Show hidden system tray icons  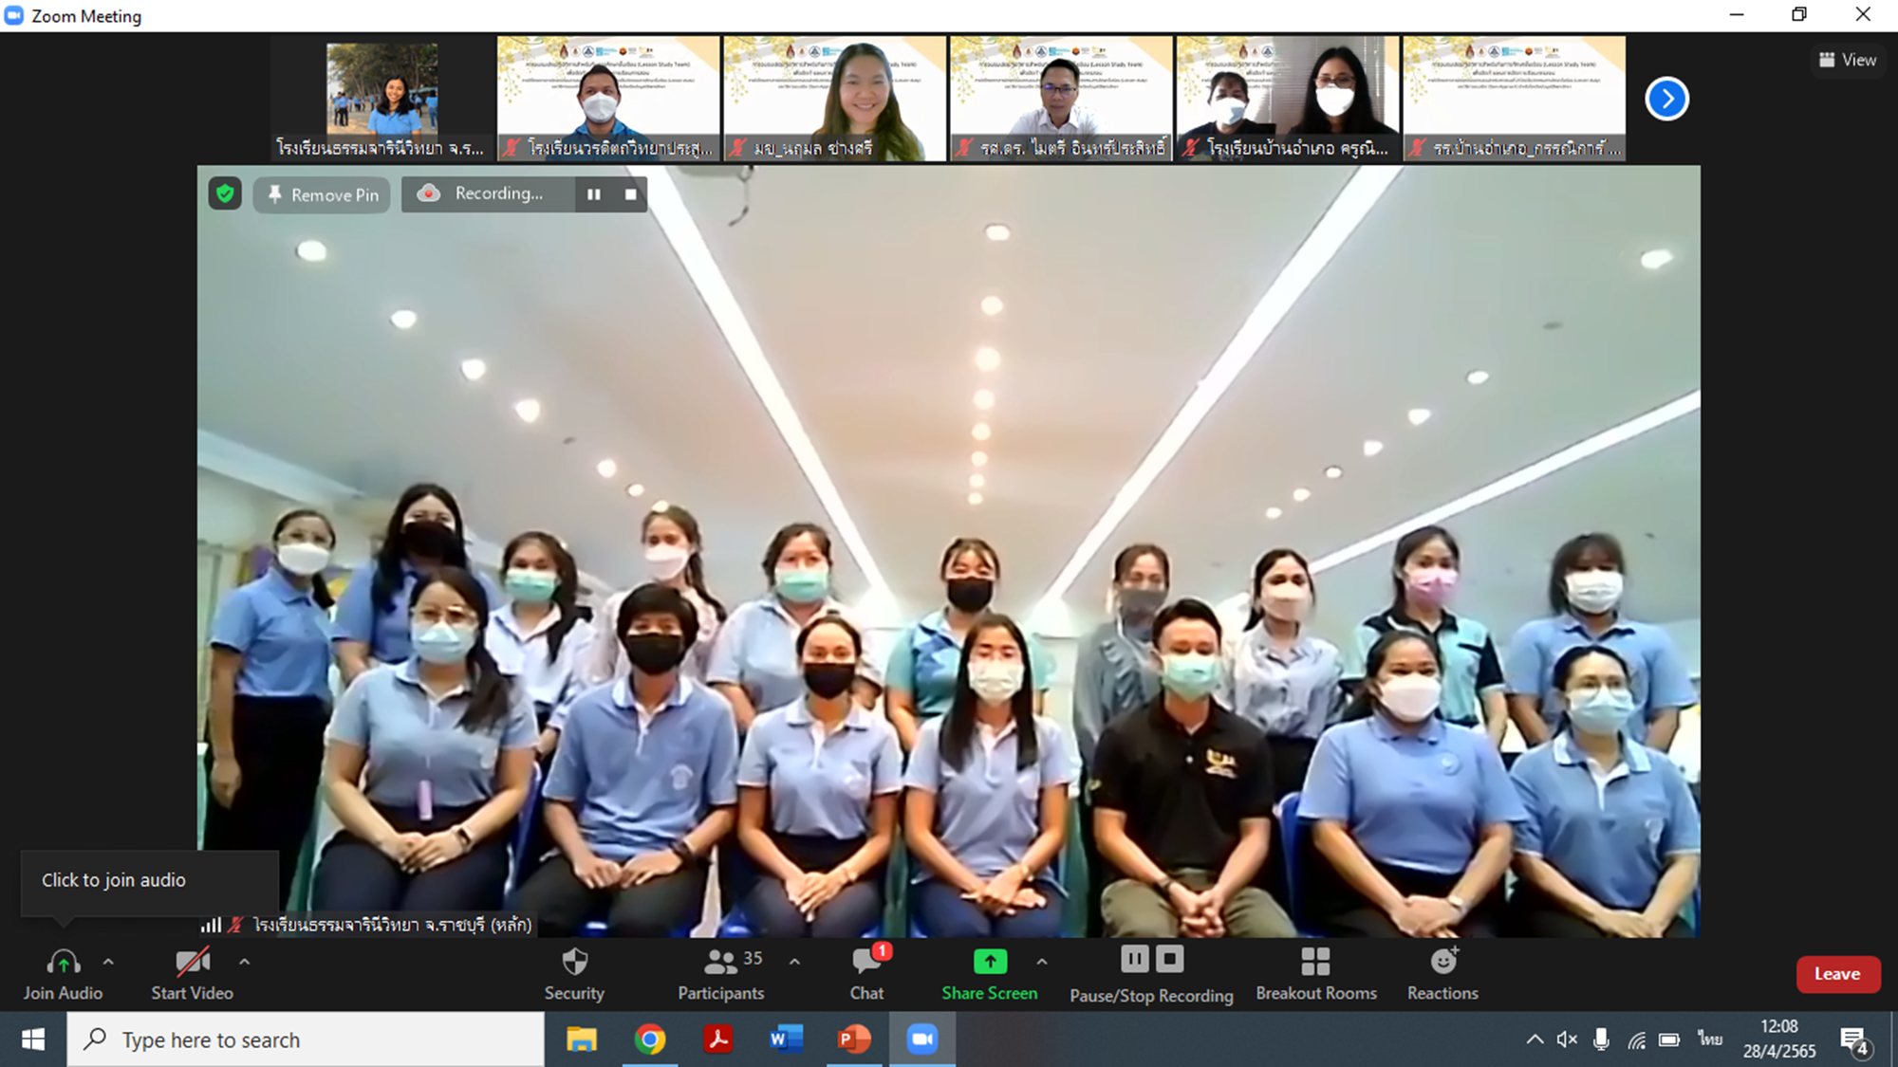1535,1039
